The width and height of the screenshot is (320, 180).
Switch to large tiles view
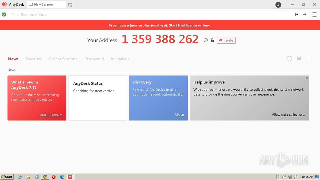click(x=289, y=58)
